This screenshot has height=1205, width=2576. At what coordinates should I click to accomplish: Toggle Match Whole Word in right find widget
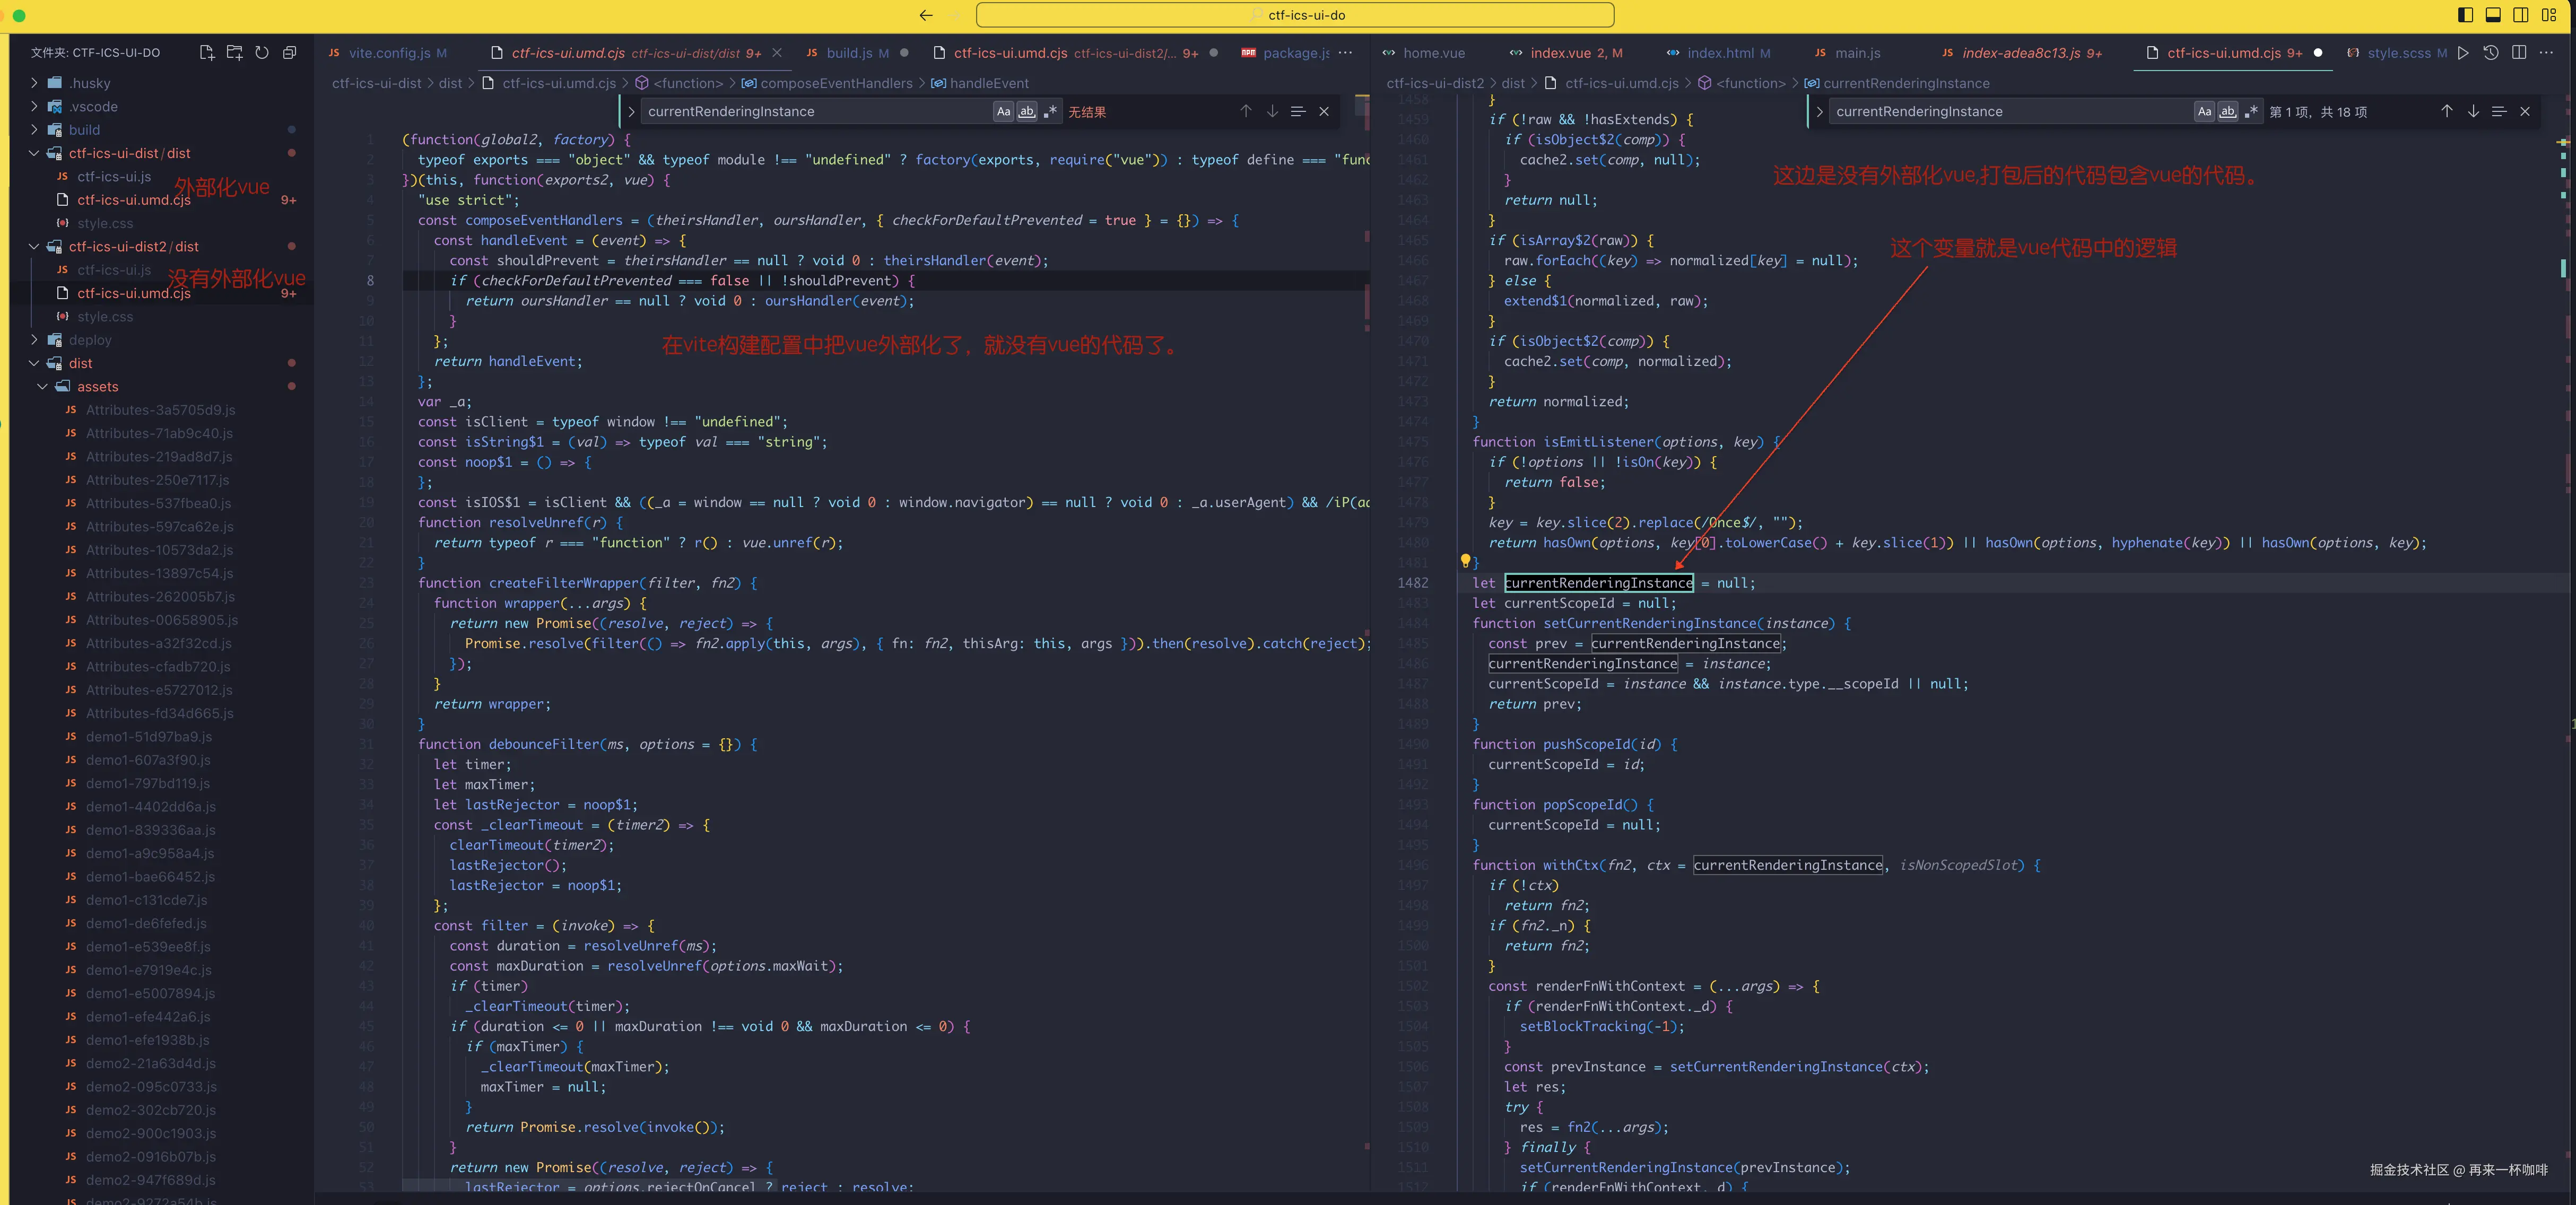tap(2227, 111)
